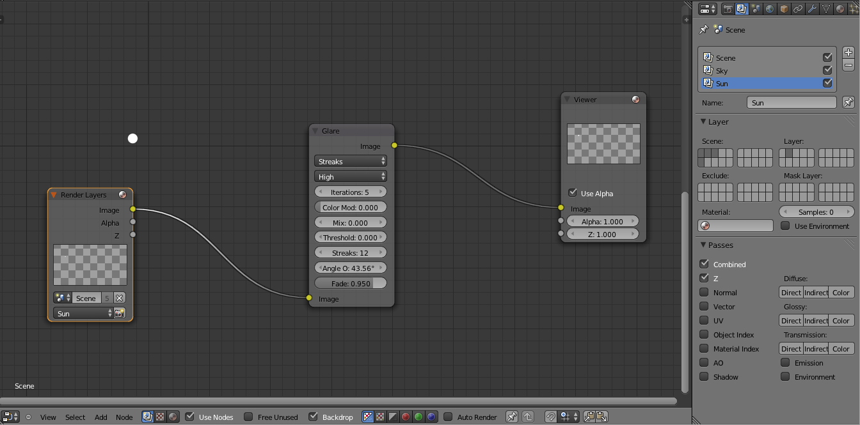
Task: Show blue backdrop channel
Action: [431, 417]
